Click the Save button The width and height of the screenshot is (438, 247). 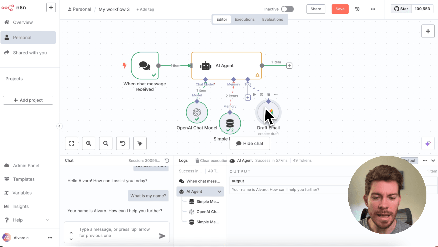tap(340, 9)
